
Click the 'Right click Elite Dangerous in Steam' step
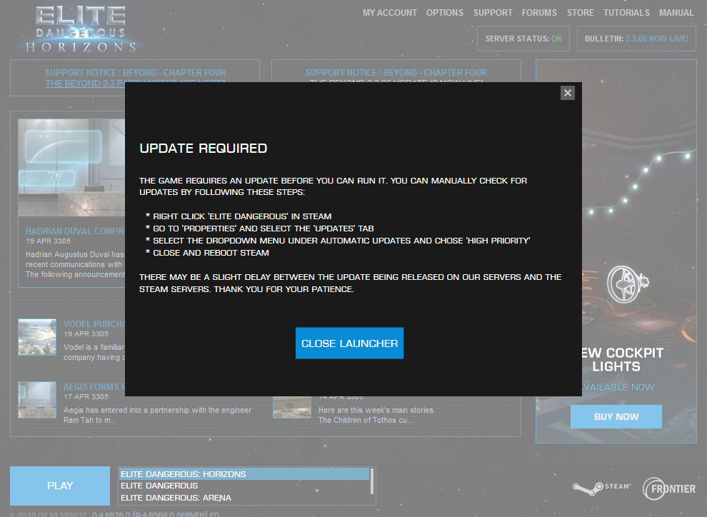[242, 216]
